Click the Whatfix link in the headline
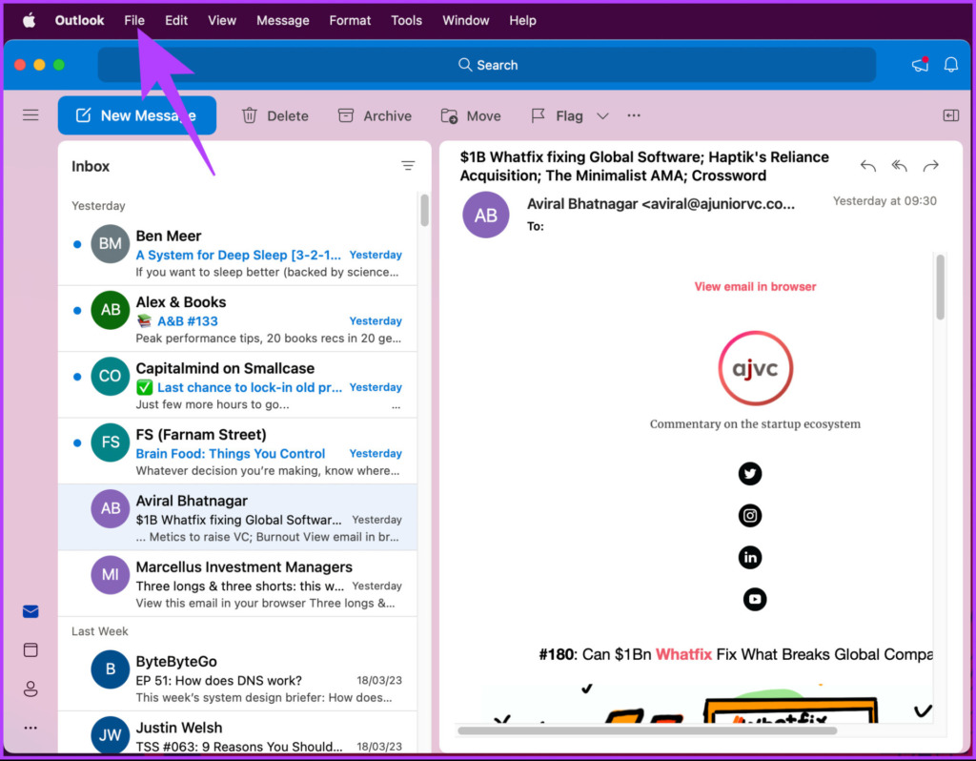This screenshot has height=761, width=976. point(683,654)
